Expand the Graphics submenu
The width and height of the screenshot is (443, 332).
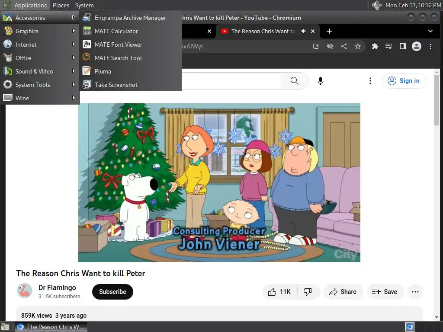39,31
